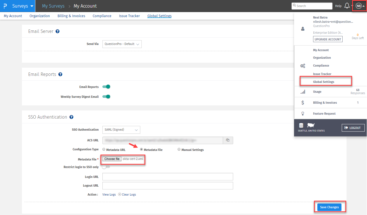367x215 pixels.
Task: Select My Account in user menu
Action: 321,50
